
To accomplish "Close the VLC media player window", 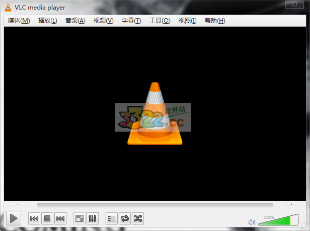I will point(294,5).
